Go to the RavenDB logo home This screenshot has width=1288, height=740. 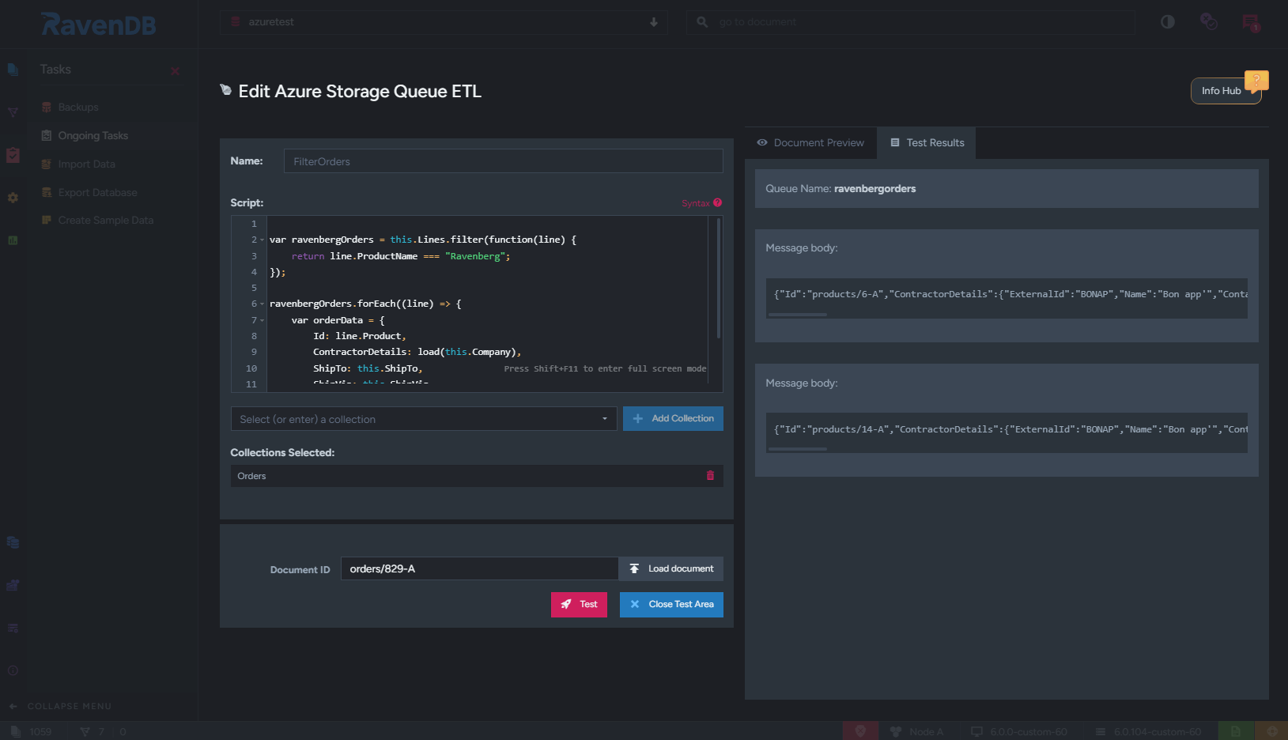[99, 24]
